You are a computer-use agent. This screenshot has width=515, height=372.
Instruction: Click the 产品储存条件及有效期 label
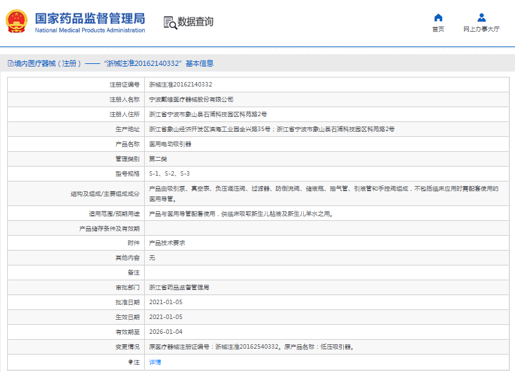(109, 229)
